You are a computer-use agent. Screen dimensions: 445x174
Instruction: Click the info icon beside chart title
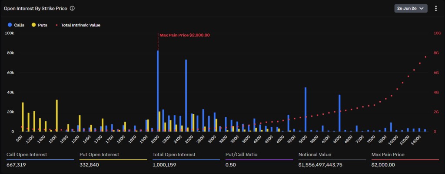coord(73,9)
